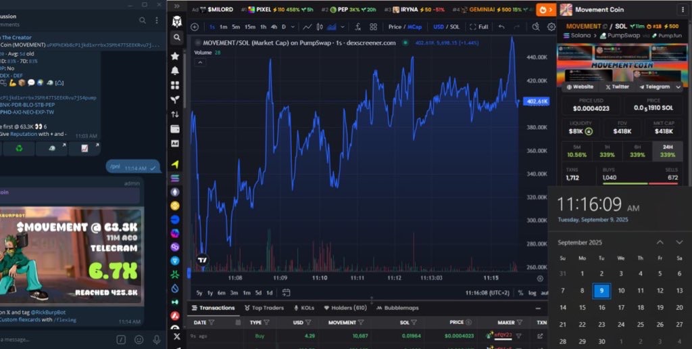Switch chart currency to SOL
Viewport: 692px width, 349px height.
455,27
